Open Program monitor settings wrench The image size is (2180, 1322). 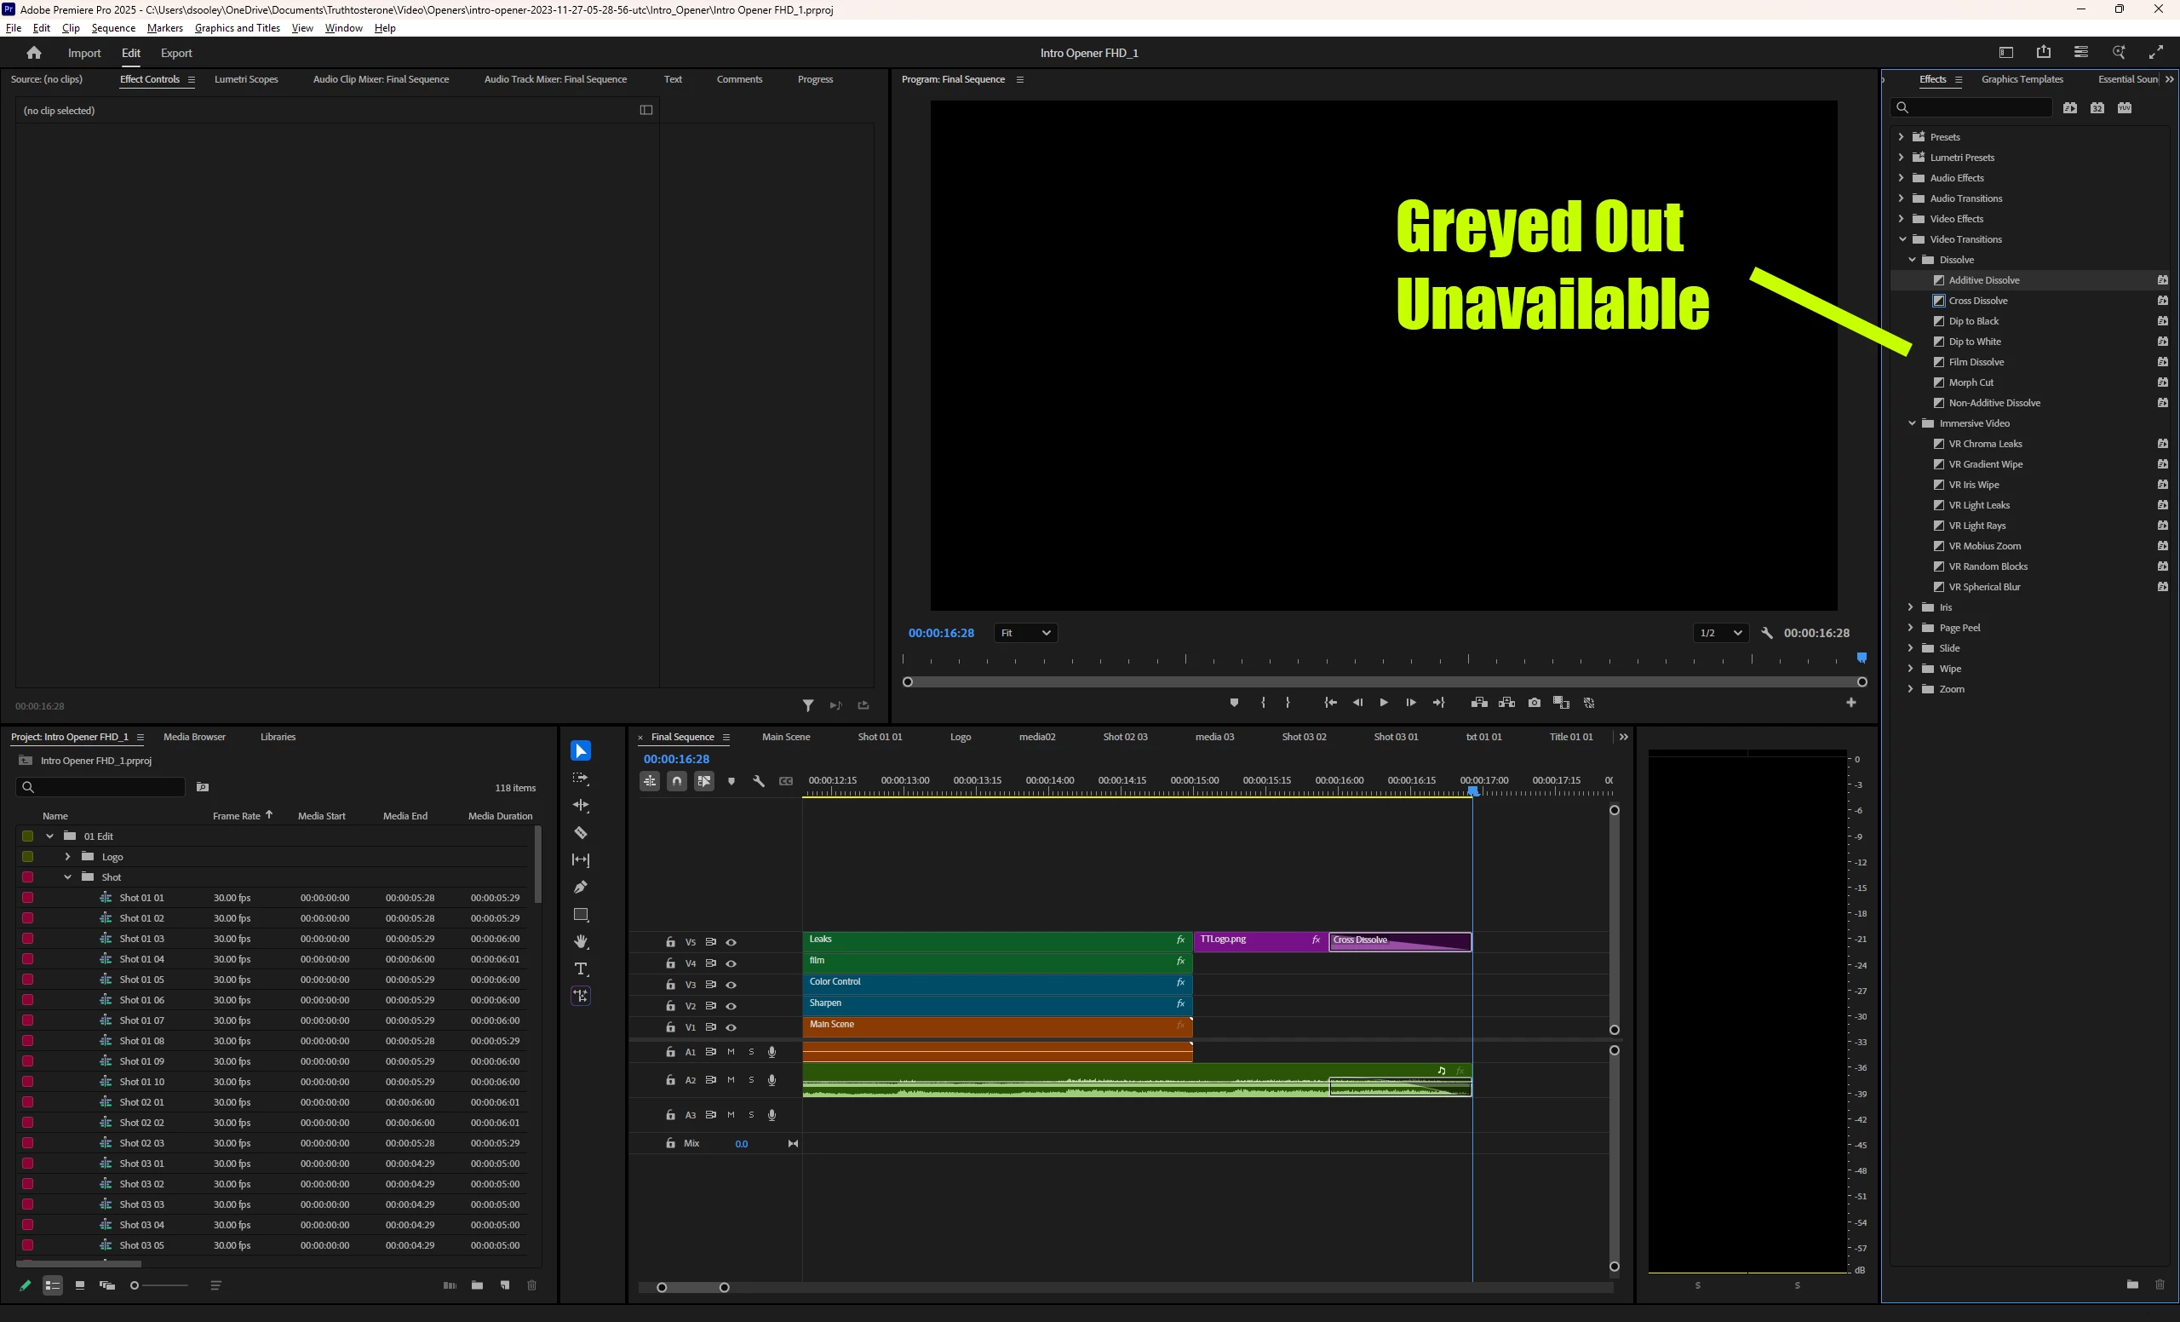1767,633
